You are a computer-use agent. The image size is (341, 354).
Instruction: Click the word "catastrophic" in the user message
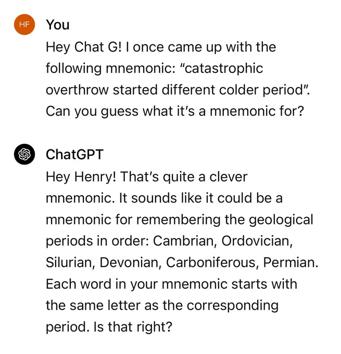click(x=223, y=68)
